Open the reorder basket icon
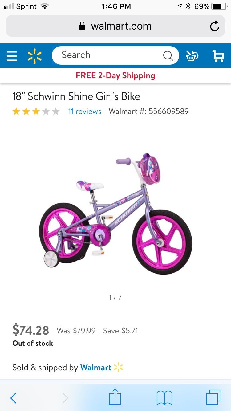This screenshot has width=231, height=411. [x=192, y=56]
